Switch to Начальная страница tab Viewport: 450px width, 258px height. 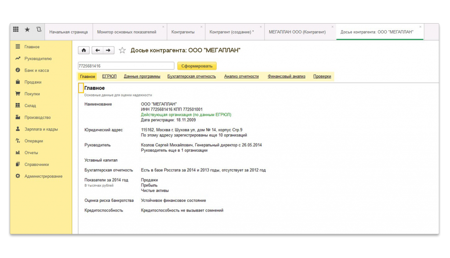click(x=68, y=32)
